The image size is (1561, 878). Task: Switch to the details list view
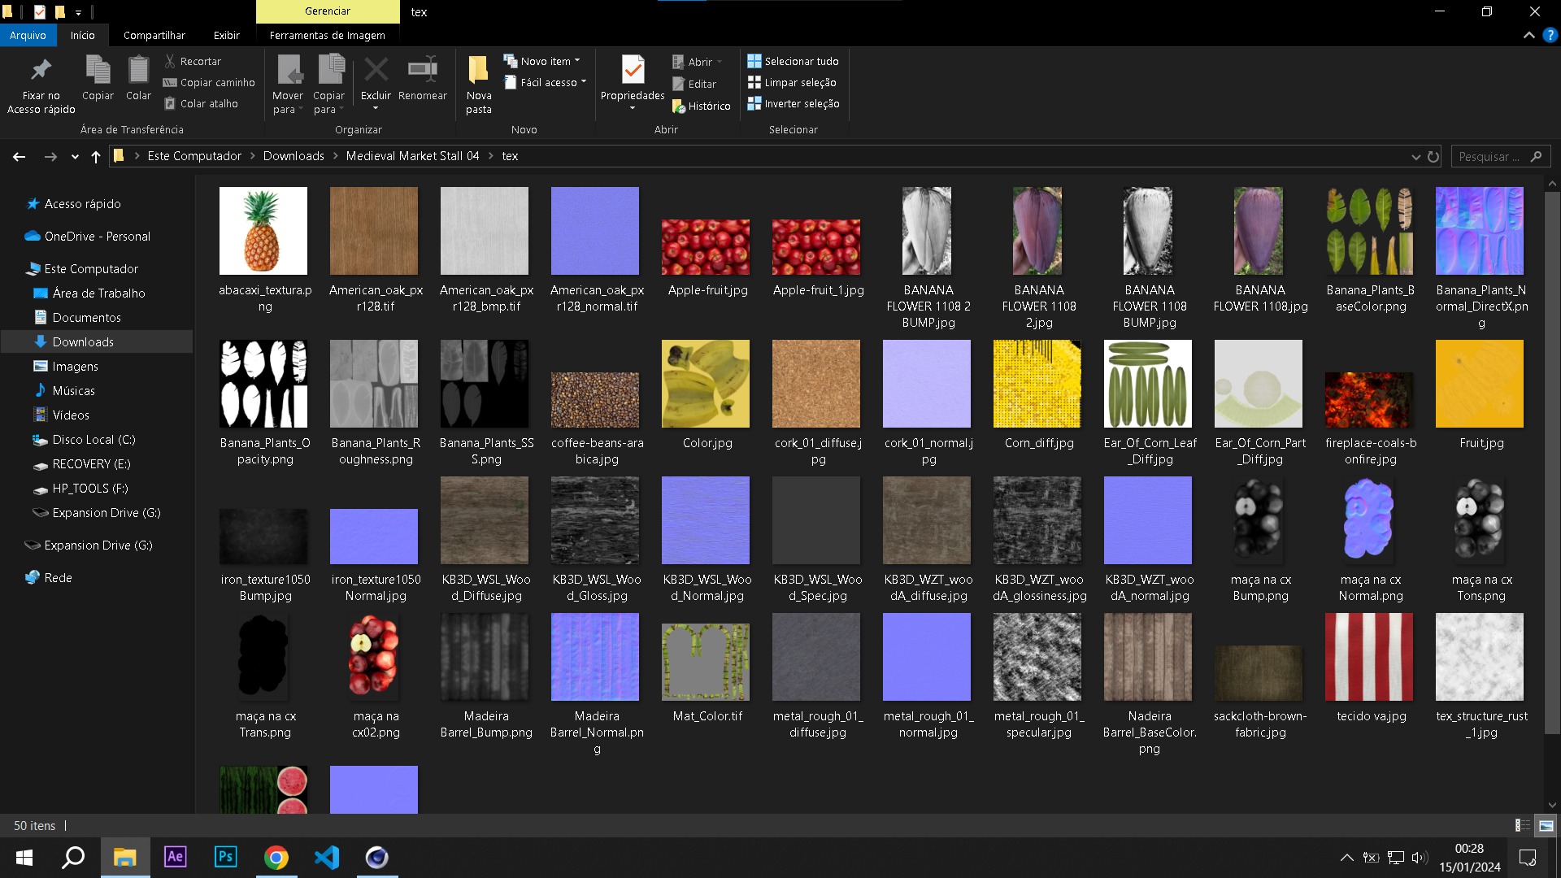(x=1522, y=825)
